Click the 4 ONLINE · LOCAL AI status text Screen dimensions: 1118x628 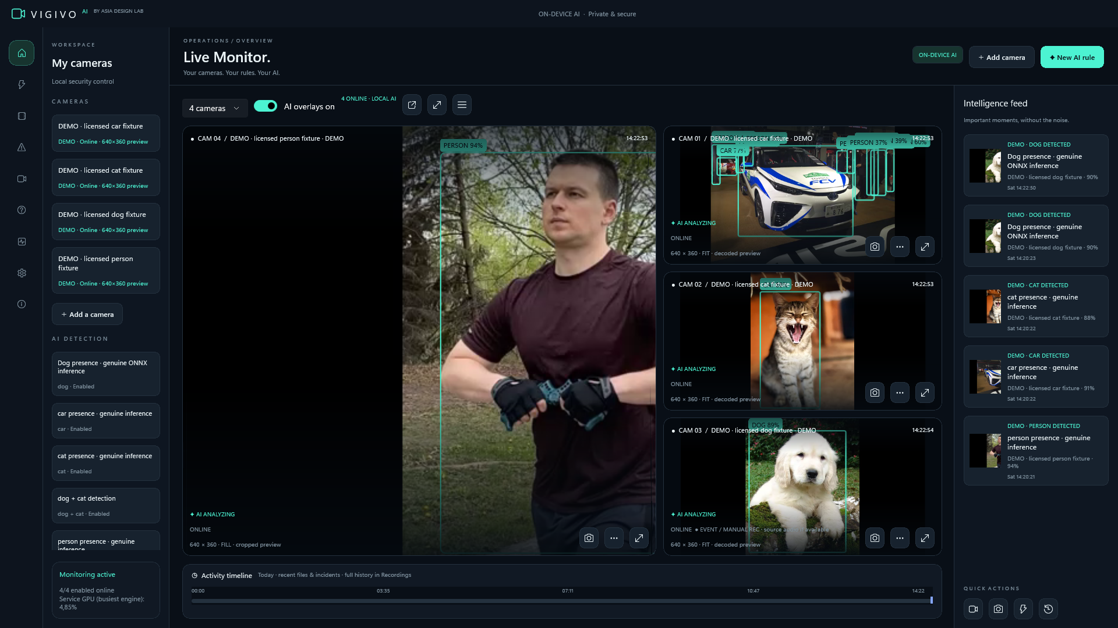[369, 99]
